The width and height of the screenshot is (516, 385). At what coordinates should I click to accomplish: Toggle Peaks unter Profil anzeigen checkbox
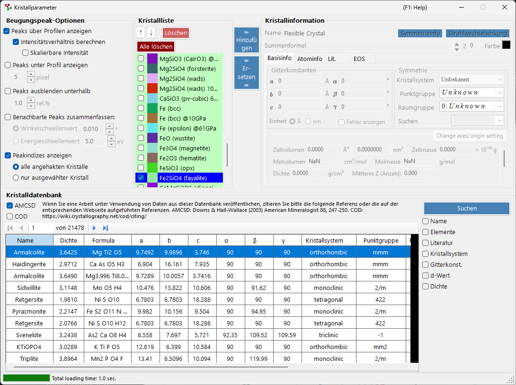8,65
